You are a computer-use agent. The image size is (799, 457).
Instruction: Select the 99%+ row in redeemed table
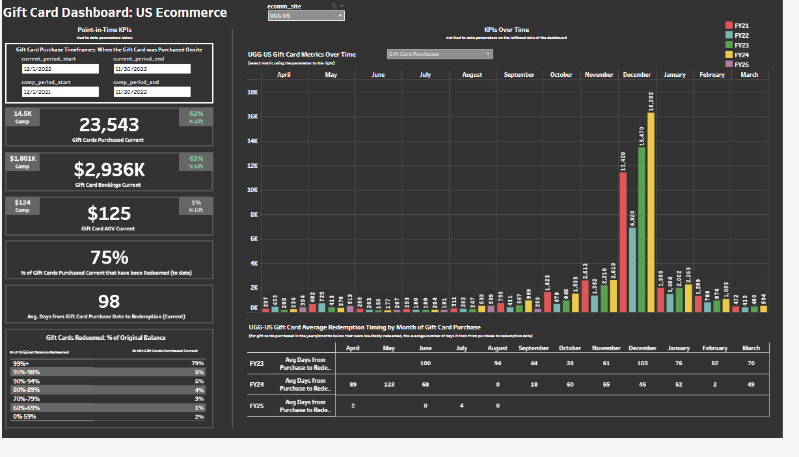coord(109,363)
